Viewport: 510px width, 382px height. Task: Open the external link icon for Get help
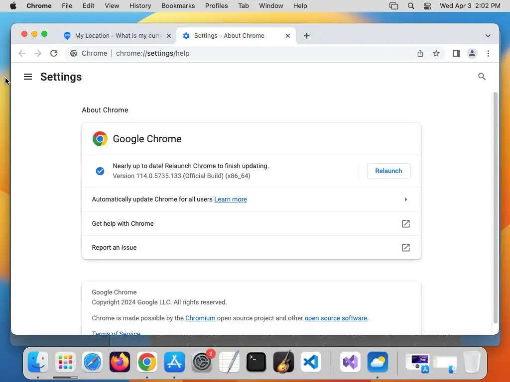pos(405,223)
